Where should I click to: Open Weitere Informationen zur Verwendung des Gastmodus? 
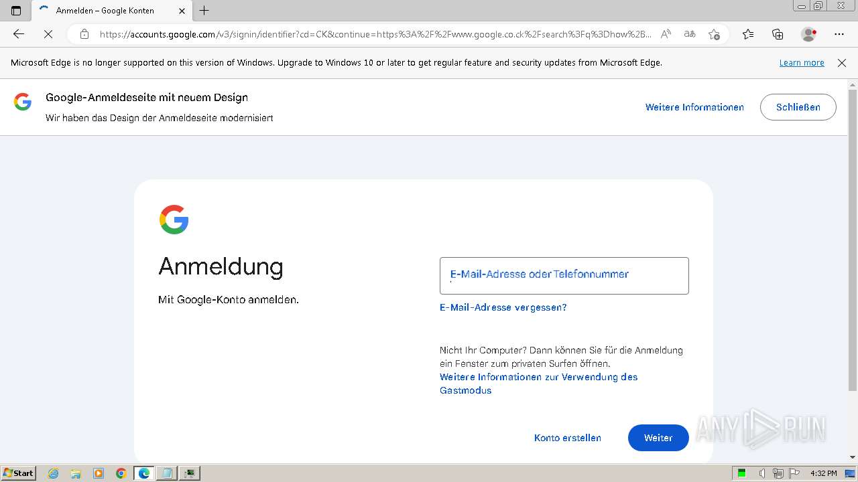pyautogui.click(x=538, y=384)
